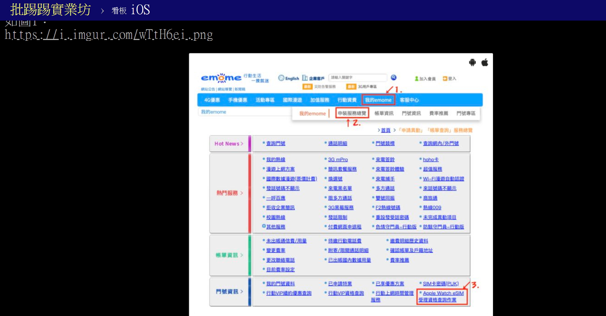Expand the 帳單資訊 category on the left

[x=229, y=255]
